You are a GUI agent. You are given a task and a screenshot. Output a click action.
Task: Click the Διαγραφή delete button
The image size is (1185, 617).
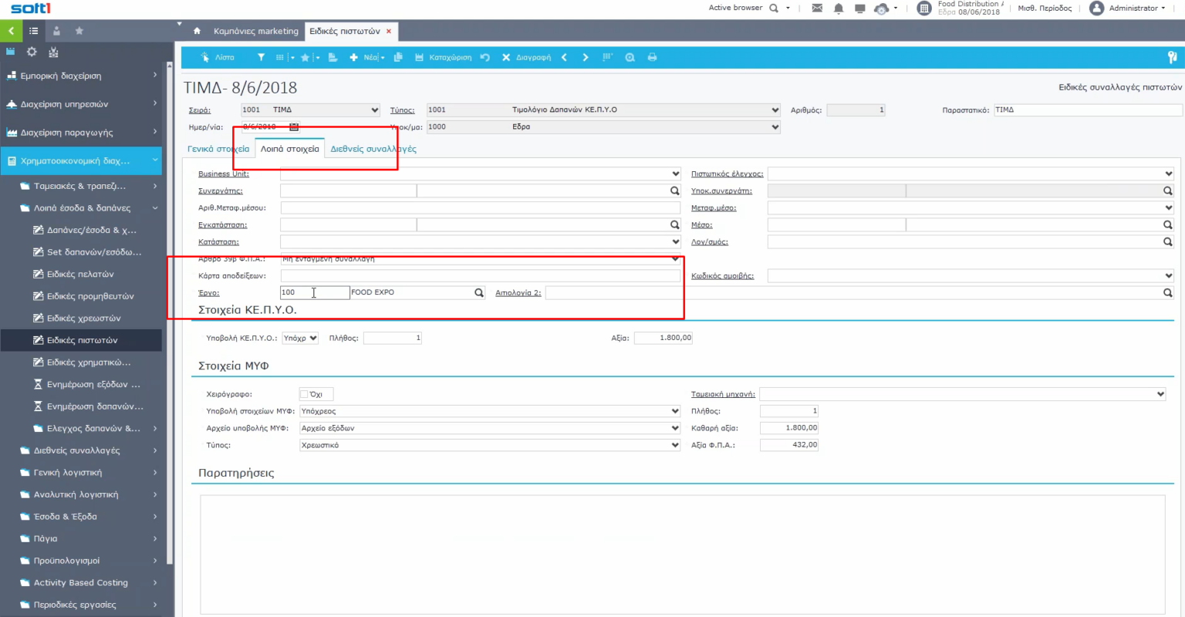[x=526, y=57]
